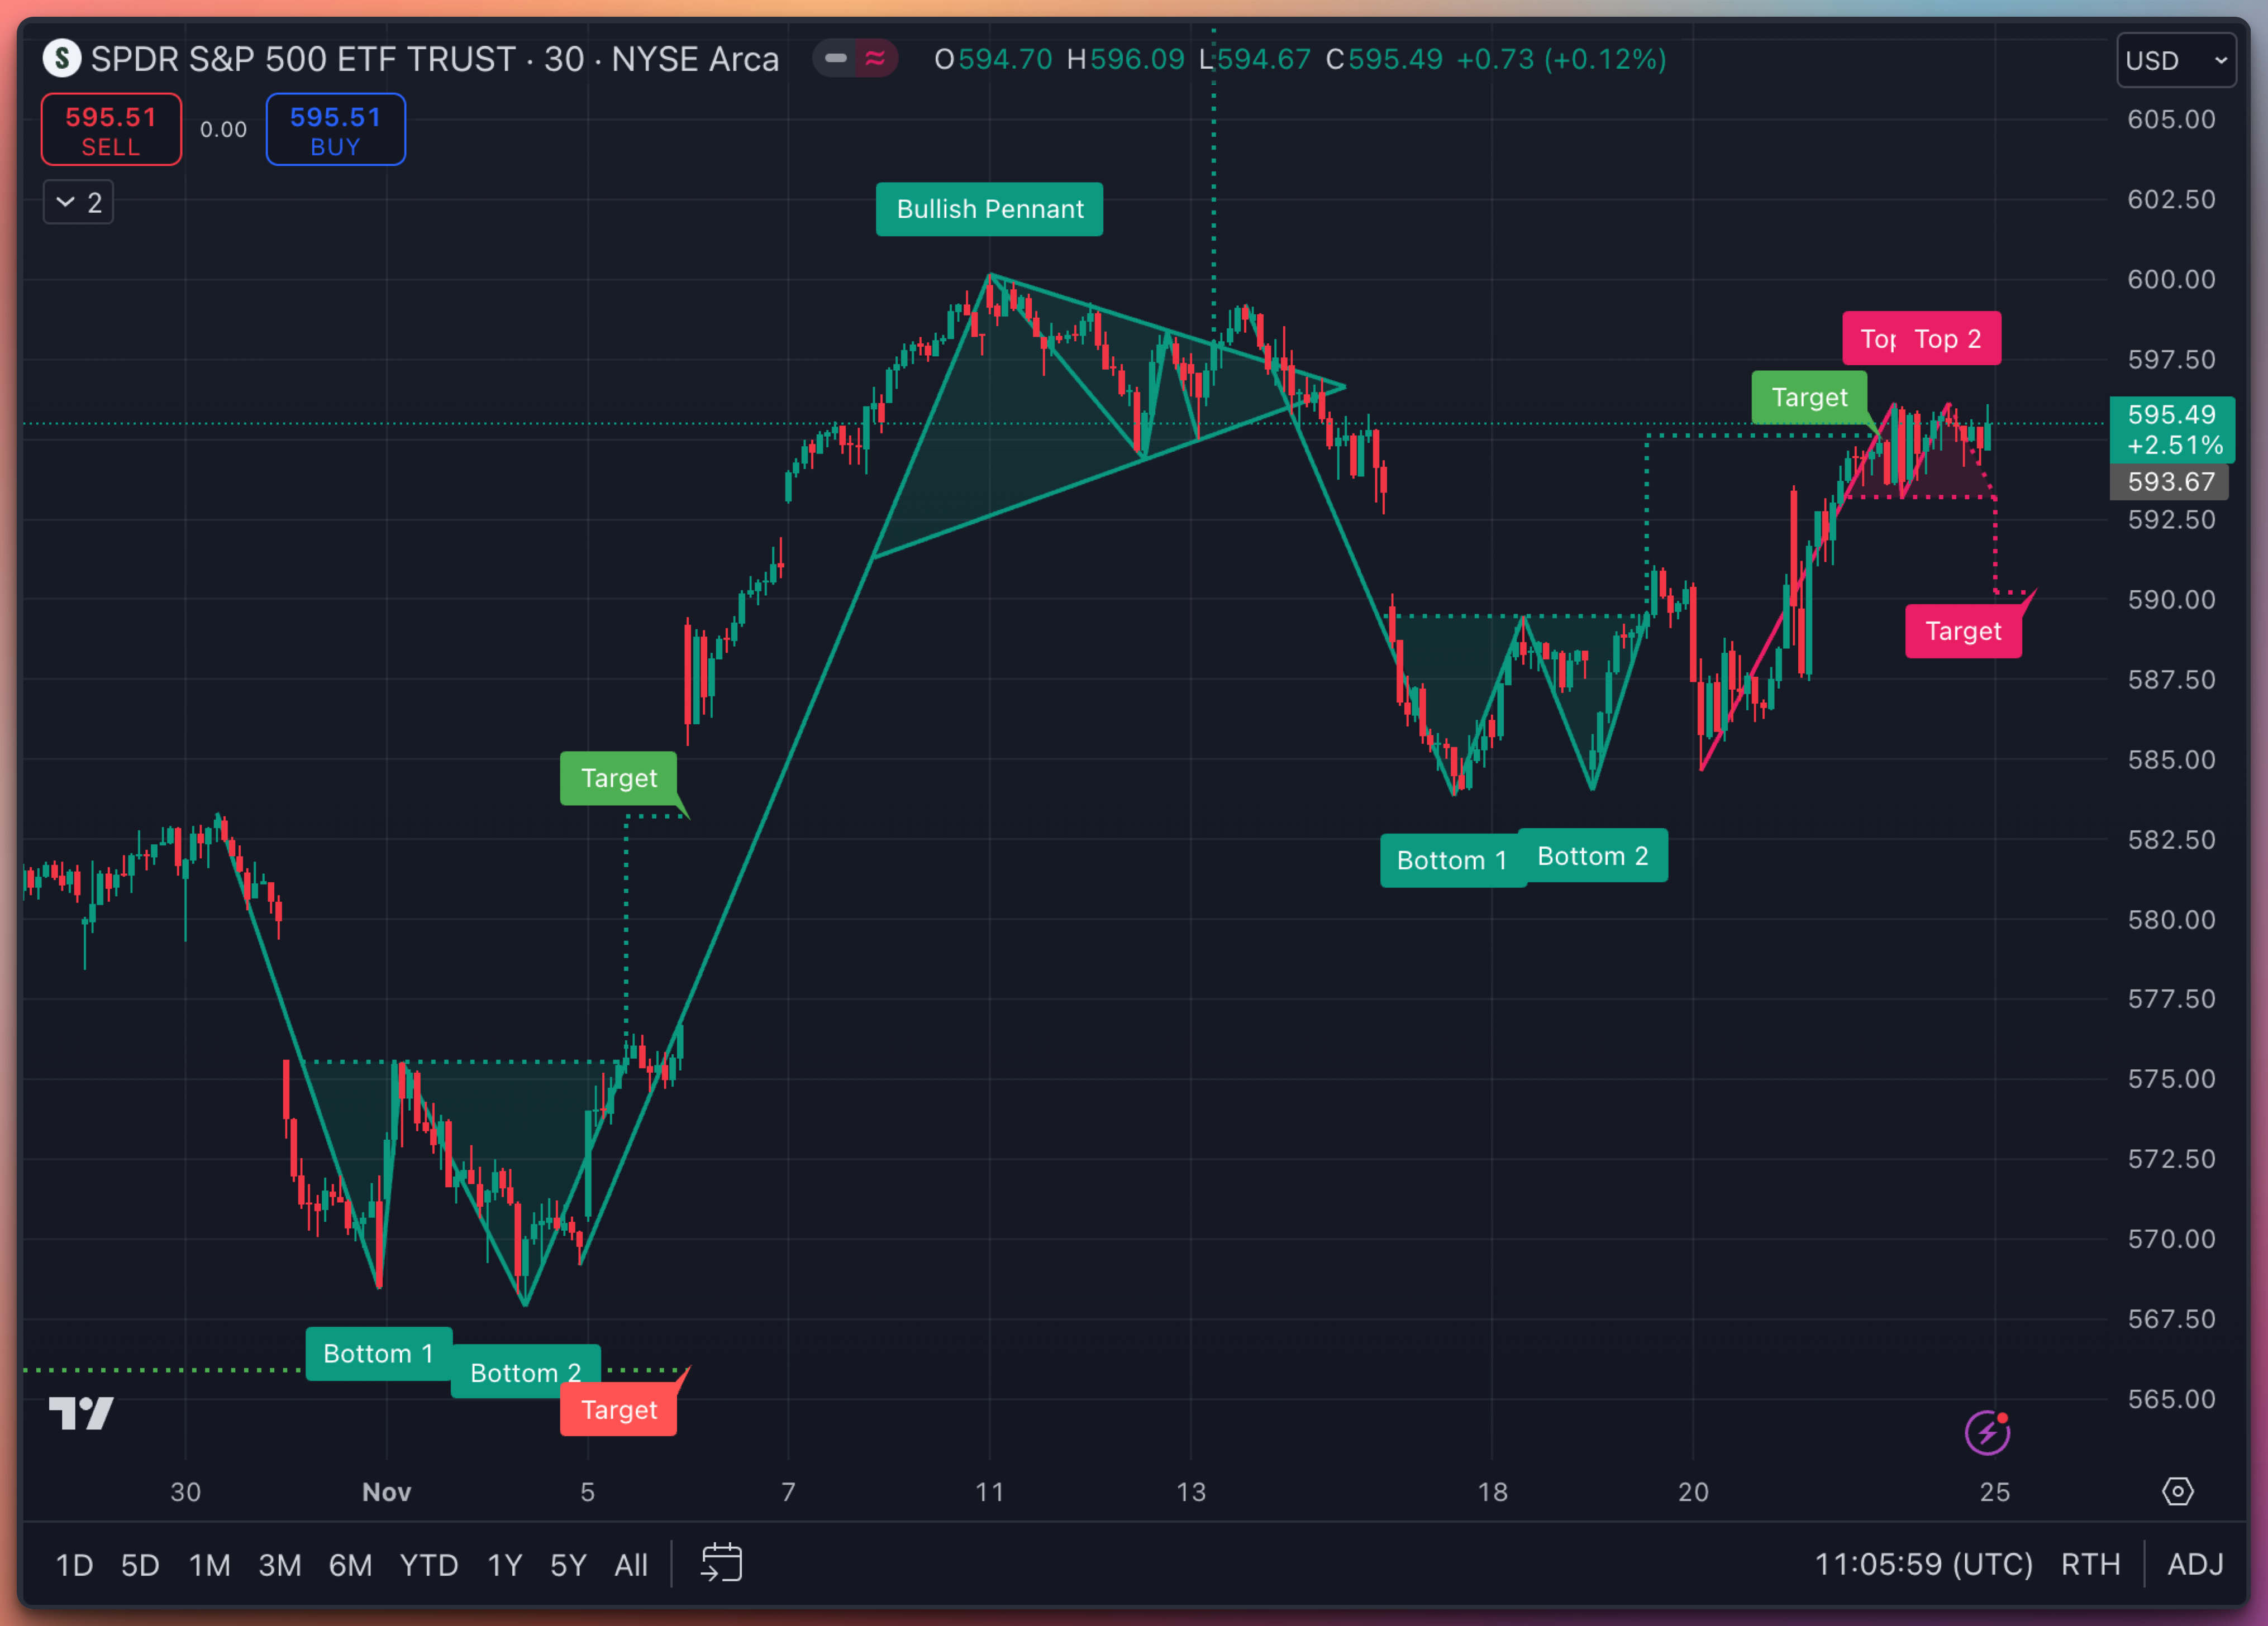Click the C595.49 close value
The image size is (2268, 1626).
[1384, 59]
